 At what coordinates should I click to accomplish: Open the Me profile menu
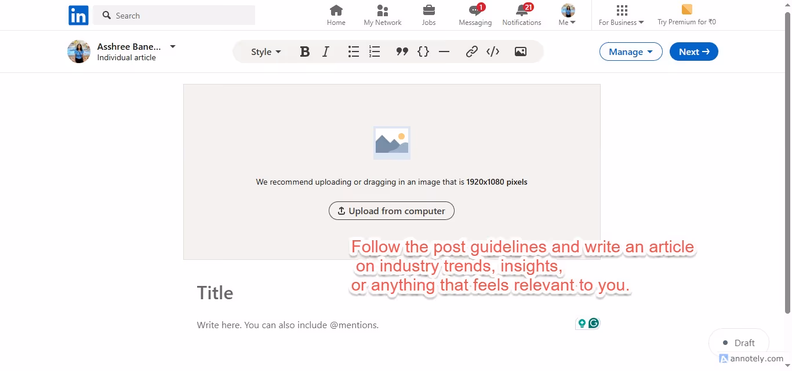tap(568, 16)
